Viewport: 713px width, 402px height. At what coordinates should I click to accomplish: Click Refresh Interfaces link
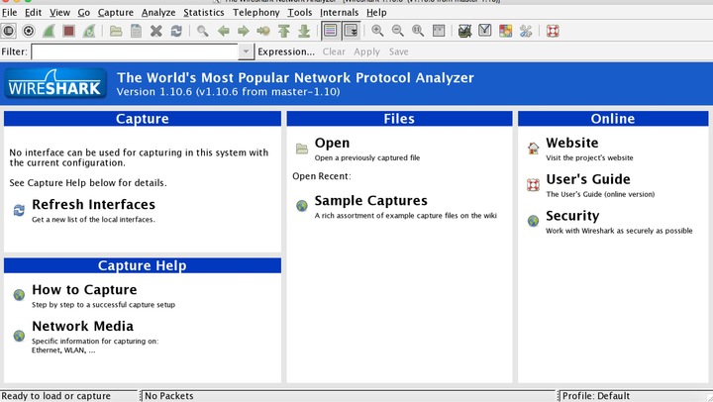point(93,205)
